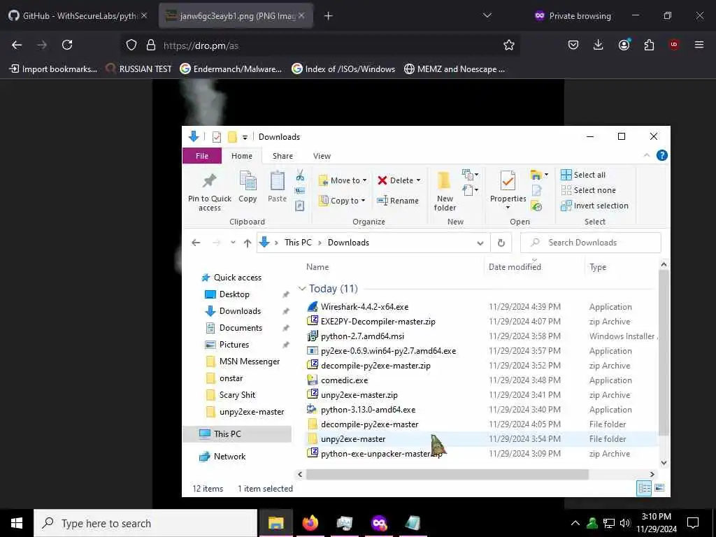The image size is (716, 537).
Task: Expand the address bar history dropdown
Action: pos(480,243)
